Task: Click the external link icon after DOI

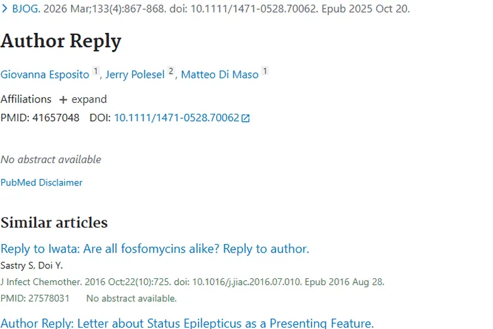Action: coord(246,118)
